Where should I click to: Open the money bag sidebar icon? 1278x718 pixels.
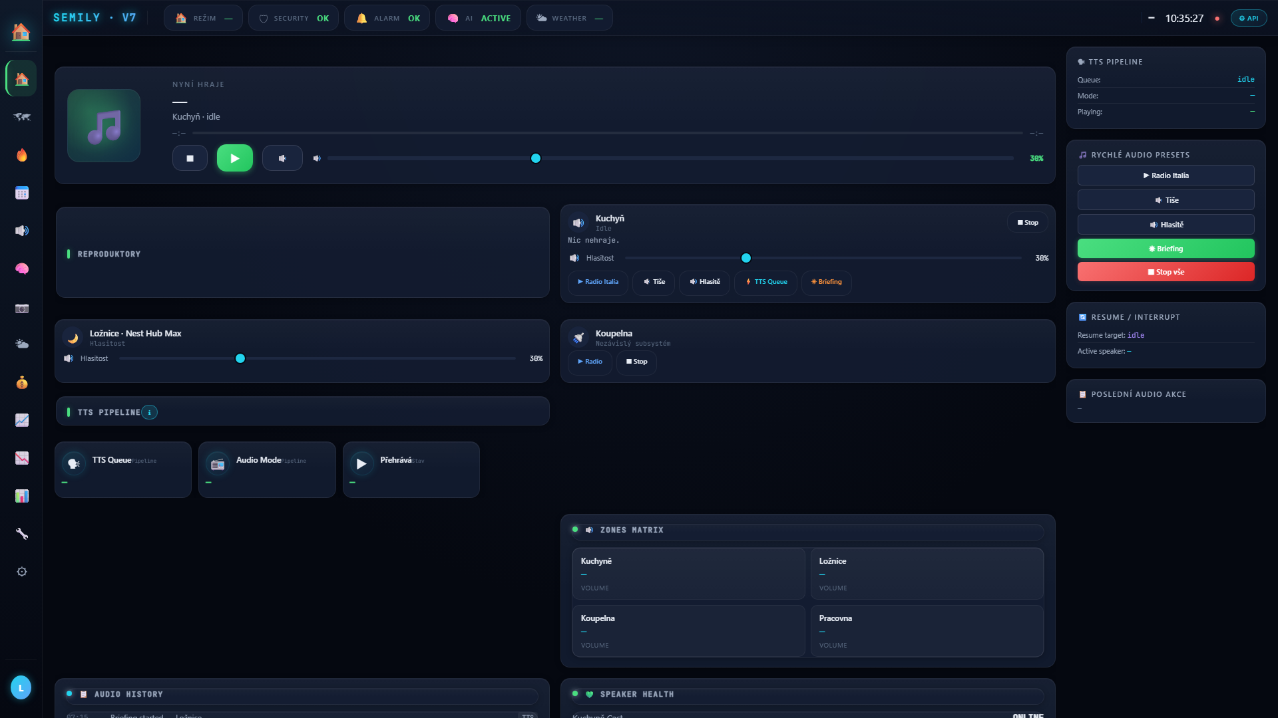pos(21,382)
